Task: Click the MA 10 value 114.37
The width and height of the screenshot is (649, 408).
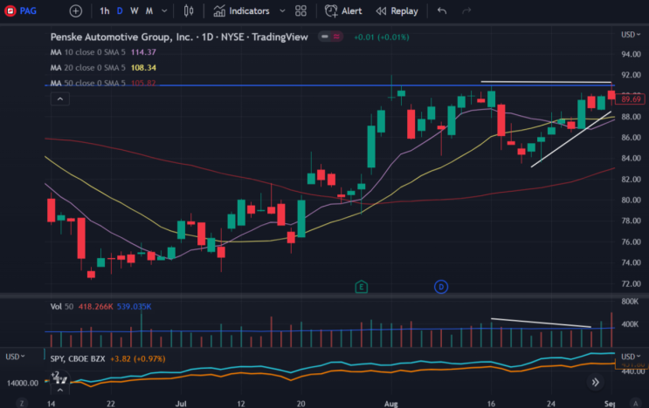Action: [143, 52]
